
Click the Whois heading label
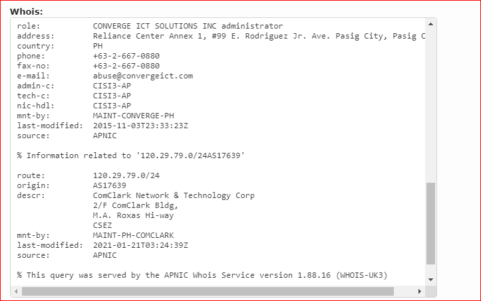point(27,12)
